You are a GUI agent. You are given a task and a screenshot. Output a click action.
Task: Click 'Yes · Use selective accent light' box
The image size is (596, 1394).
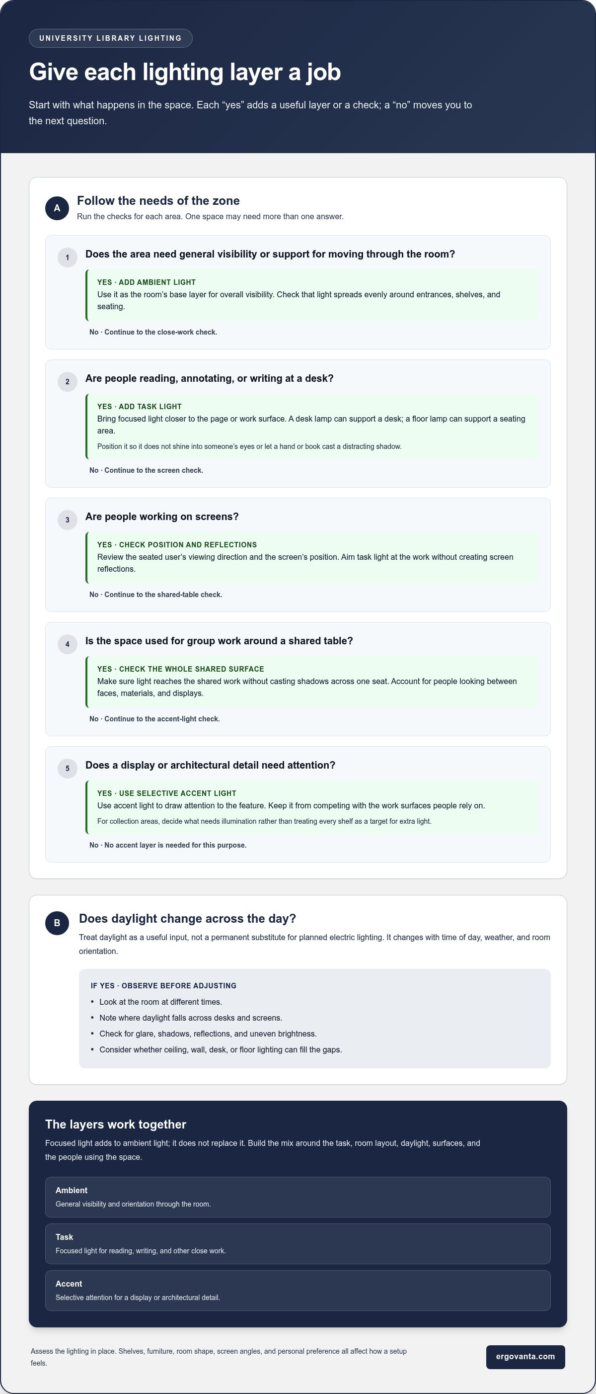click(x=312, y=807)
